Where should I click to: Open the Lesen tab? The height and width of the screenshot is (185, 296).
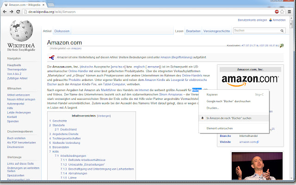point(179,31)
